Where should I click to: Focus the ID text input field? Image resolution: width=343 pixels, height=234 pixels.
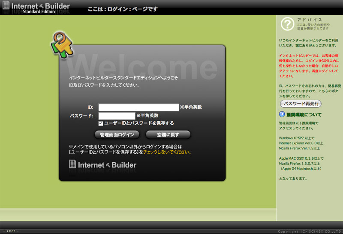tap(138, 107)
